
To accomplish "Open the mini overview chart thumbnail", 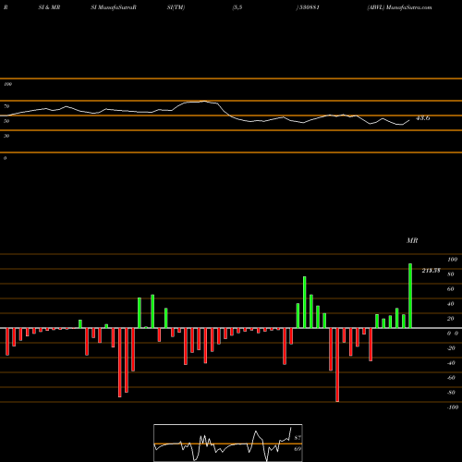I will 228,443.
